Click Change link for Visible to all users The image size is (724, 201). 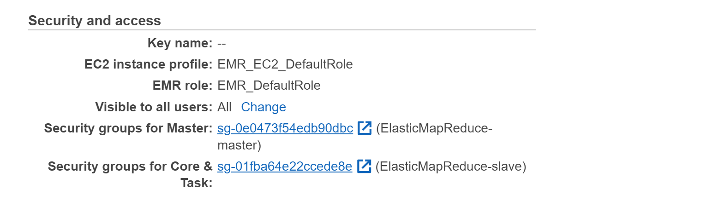tap(263, 107)
